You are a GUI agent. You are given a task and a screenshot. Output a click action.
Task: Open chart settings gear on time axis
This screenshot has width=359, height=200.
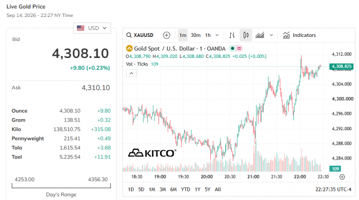(342, 177)
